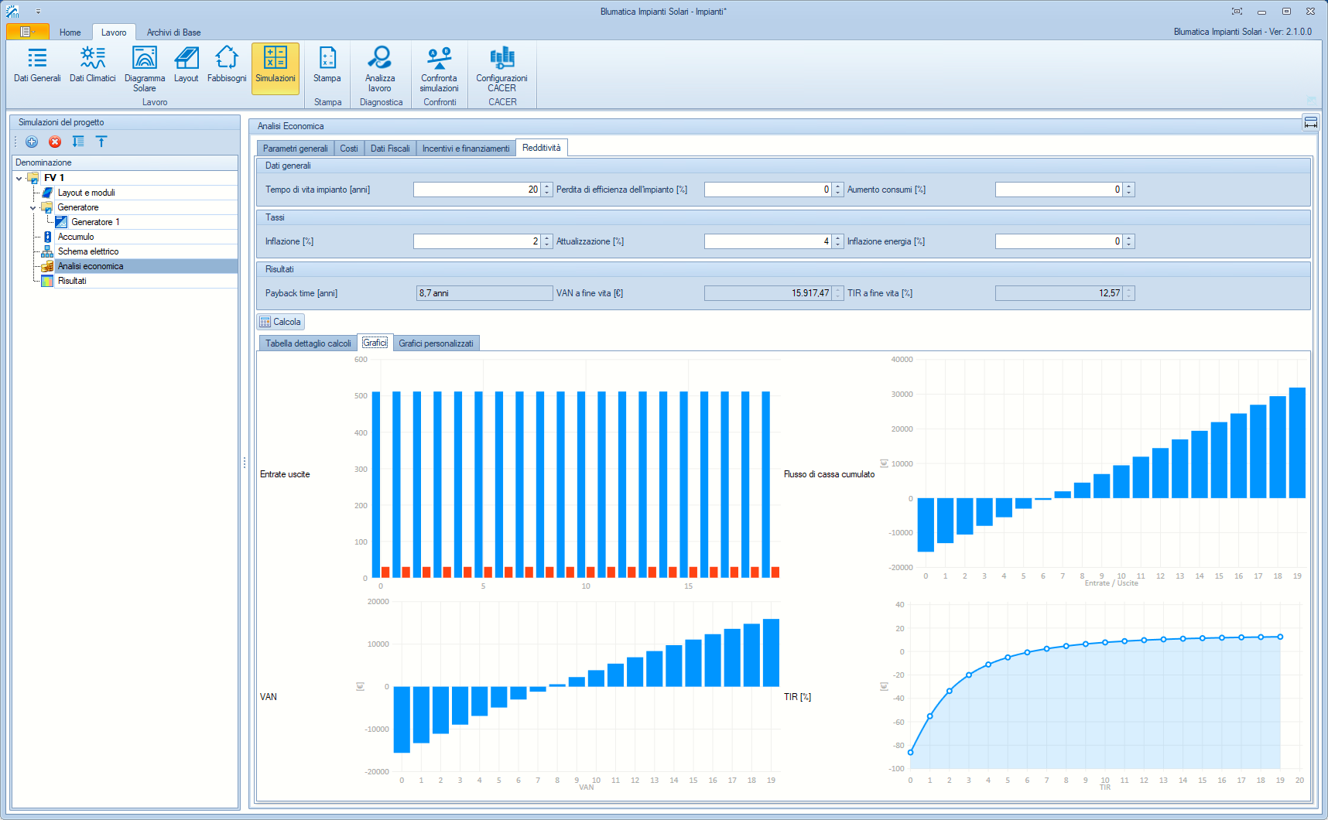This screenshot has width=1328, height=820.
Task: Collapse the Generatore tree node
Action: [x=33, y=207]
